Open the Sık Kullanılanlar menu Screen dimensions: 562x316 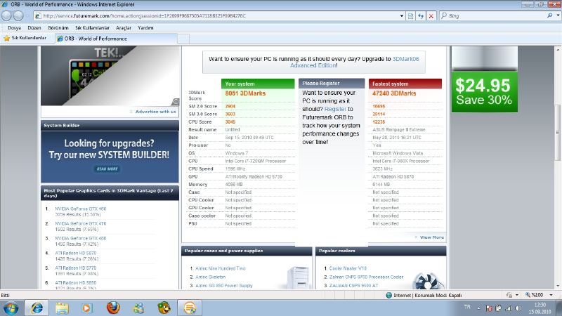pyautogui.click(x=92, y=27)
